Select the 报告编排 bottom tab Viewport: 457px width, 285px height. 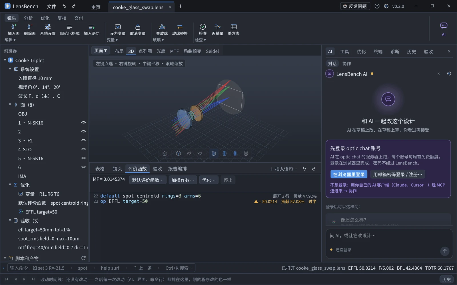click(177, 169)
